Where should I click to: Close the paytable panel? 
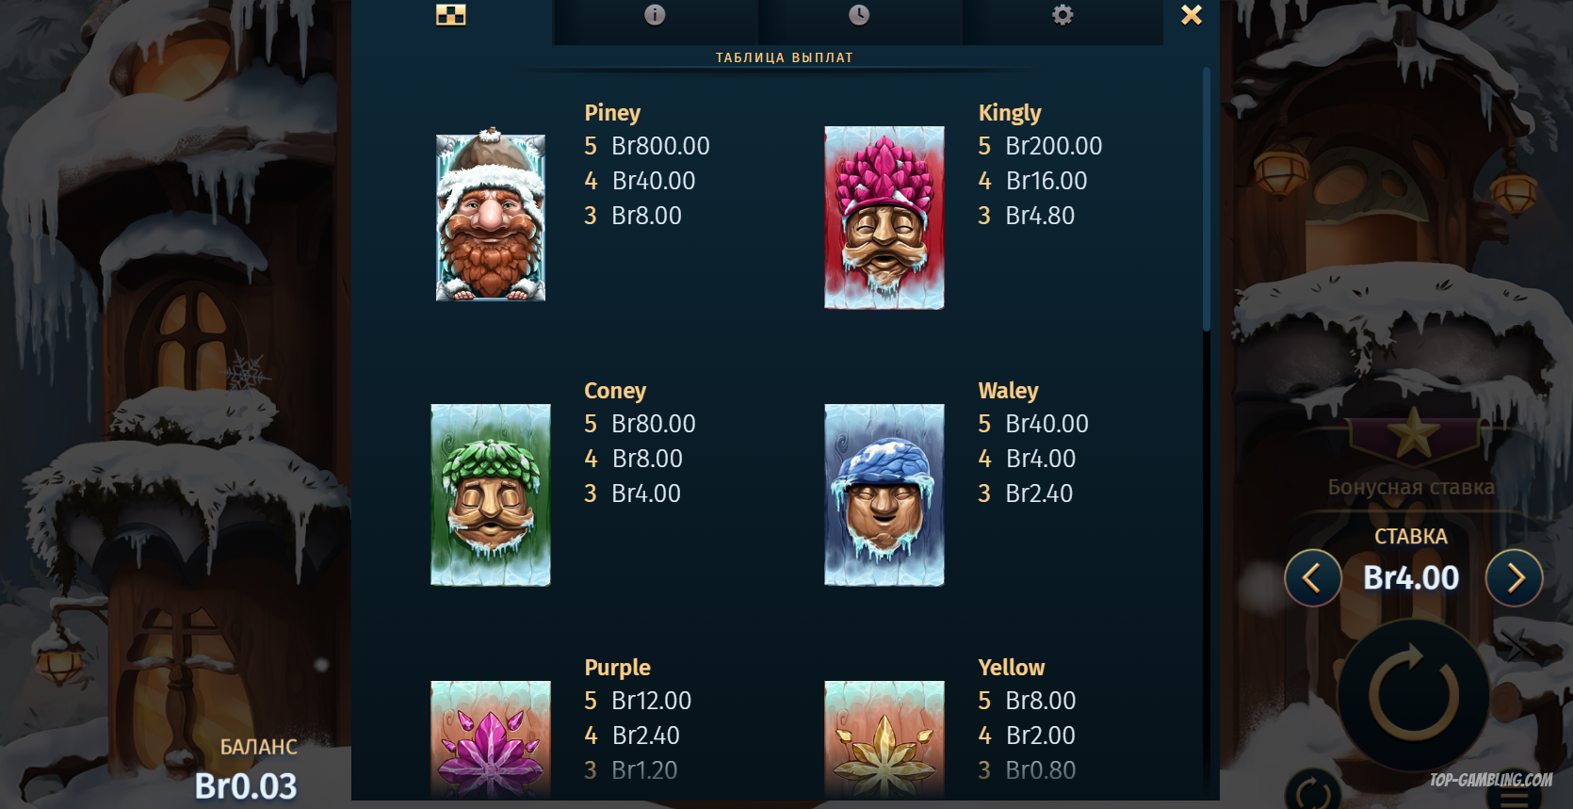pos(1192,15)
